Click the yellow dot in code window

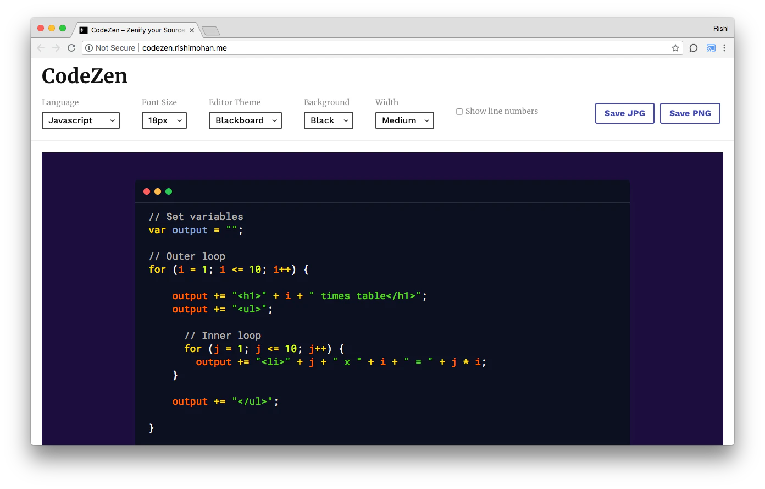[x=158, y=191]
